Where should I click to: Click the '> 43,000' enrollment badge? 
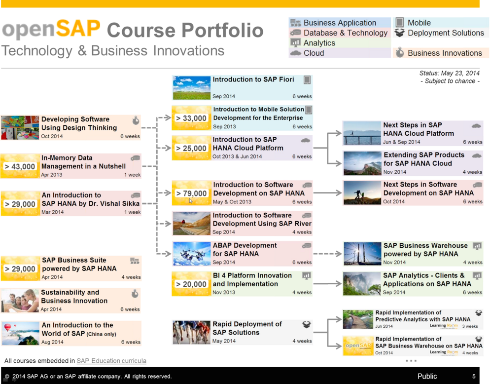[x=20, y=166]
